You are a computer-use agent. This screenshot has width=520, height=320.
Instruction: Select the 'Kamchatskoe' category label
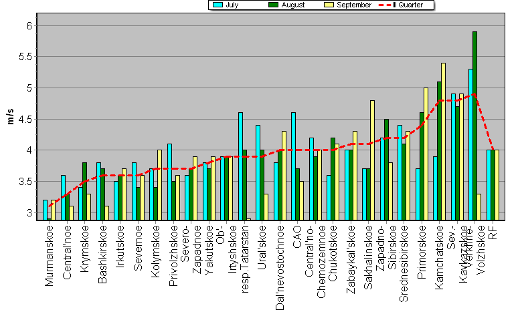point(440,257)
